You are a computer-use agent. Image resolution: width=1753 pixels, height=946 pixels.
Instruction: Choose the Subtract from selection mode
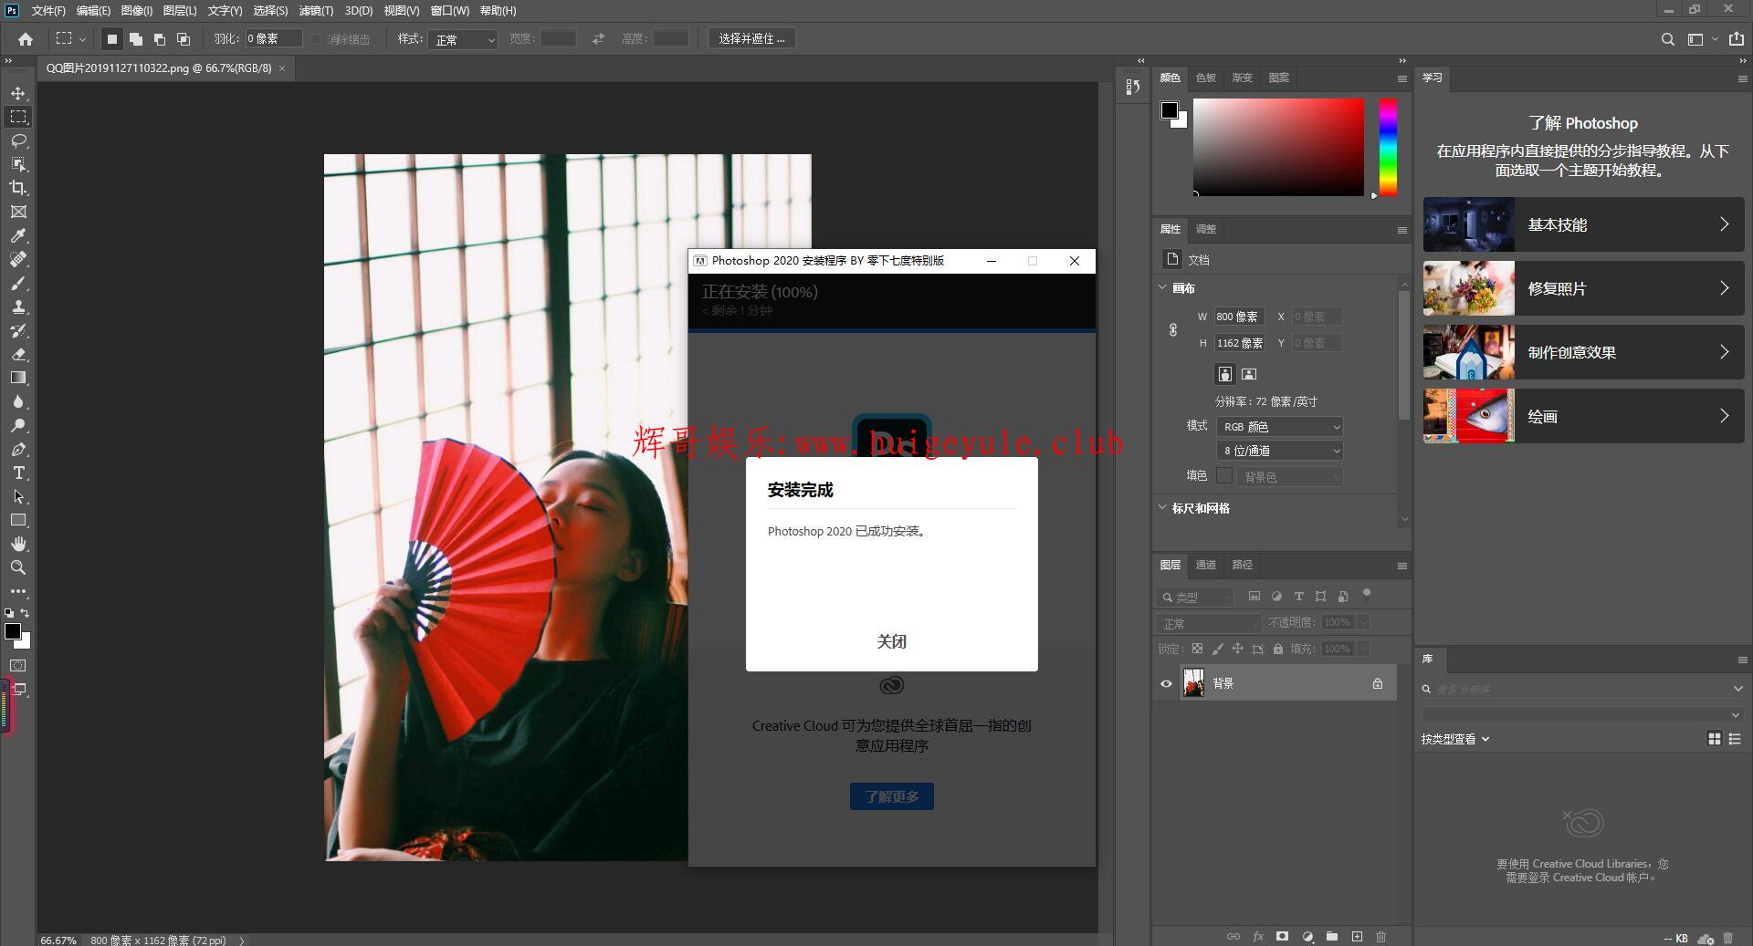tap(159, 39)
